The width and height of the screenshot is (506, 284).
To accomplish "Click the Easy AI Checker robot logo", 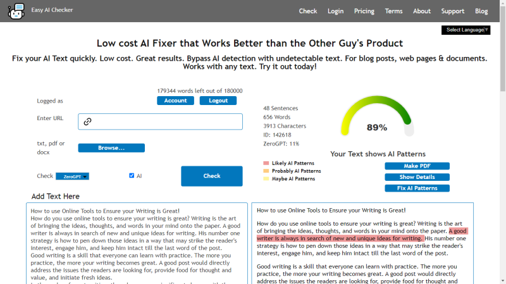I will click(16, 11).
